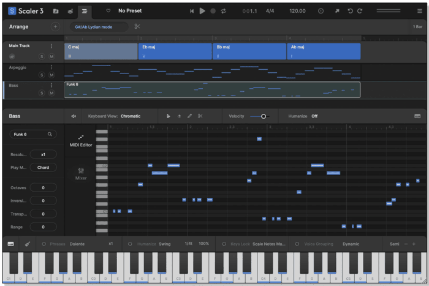The width and height of the screenshot is (429, 286).
Task: Choose the pointer selection tool
Action: click(169, 116)
